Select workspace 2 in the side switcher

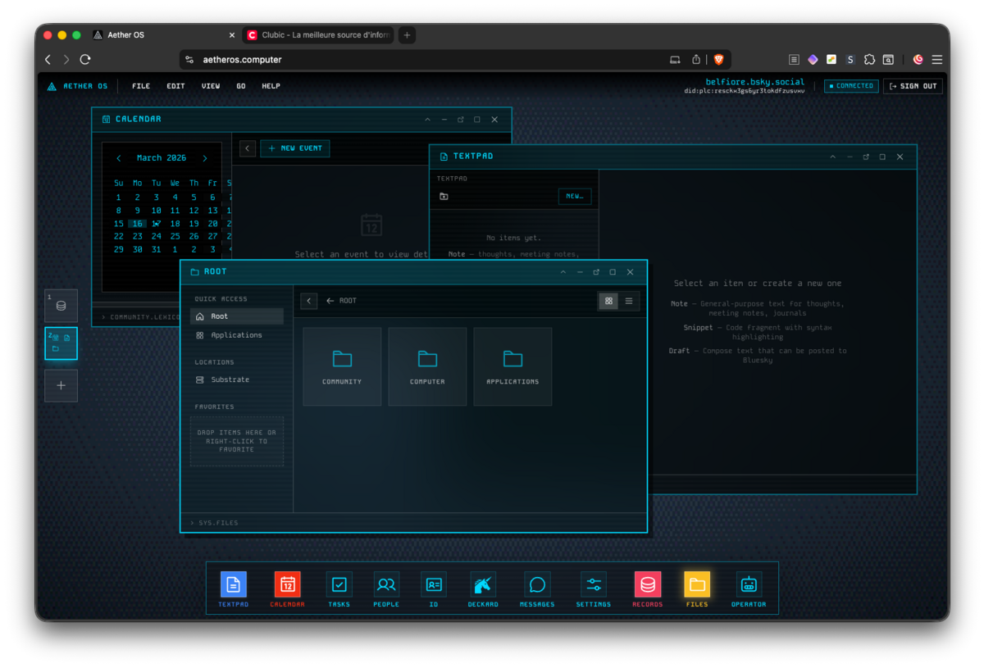pos(61,343)
